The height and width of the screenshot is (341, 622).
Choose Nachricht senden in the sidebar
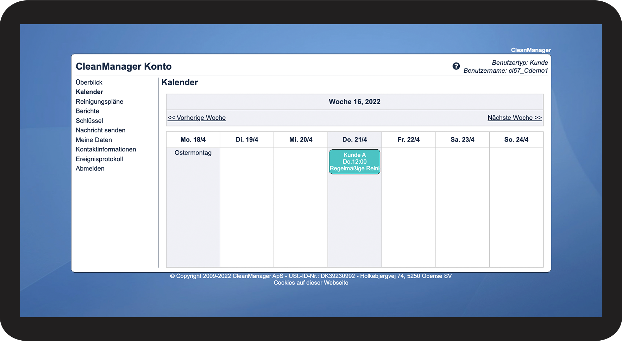pos(101,130)
